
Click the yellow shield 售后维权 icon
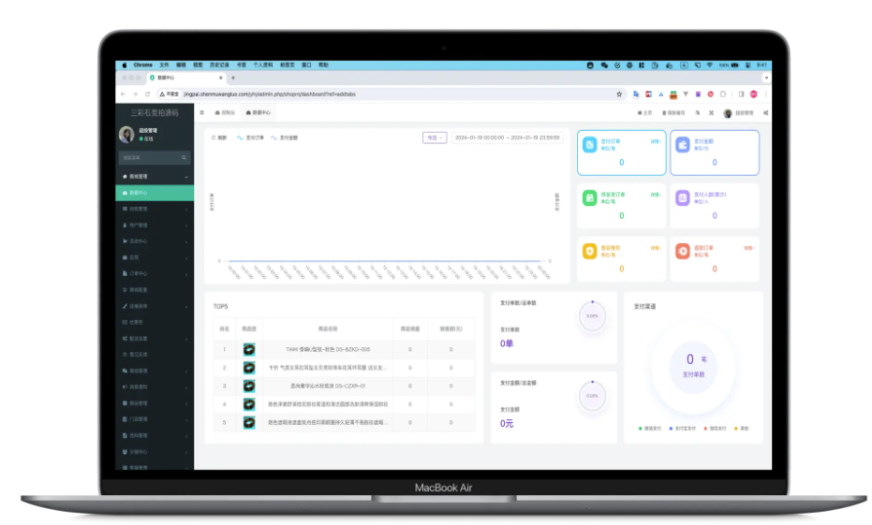pos(589,251)
